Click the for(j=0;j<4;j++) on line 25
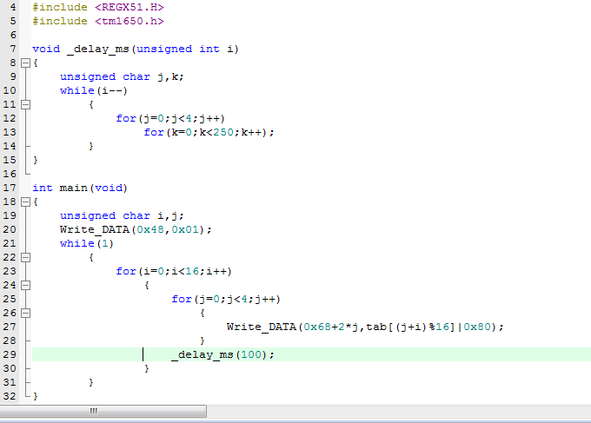591x423 pixels. tap(226, 299)
